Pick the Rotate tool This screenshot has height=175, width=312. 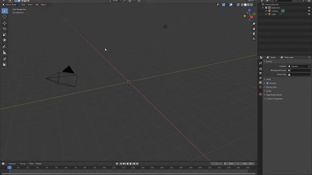4,29
